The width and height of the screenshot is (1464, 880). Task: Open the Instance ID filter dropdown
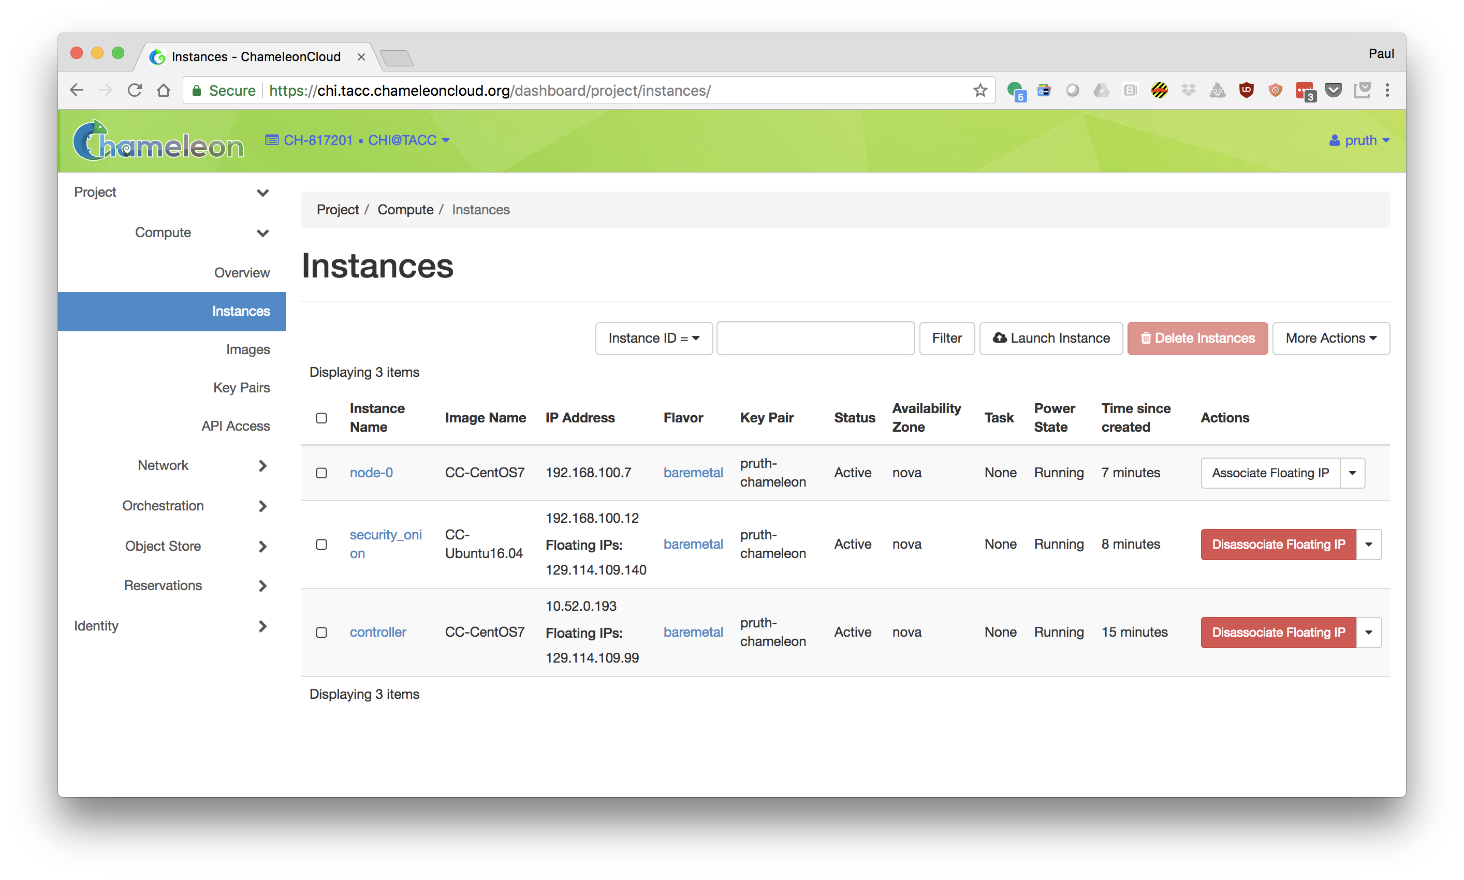[653, 338]
